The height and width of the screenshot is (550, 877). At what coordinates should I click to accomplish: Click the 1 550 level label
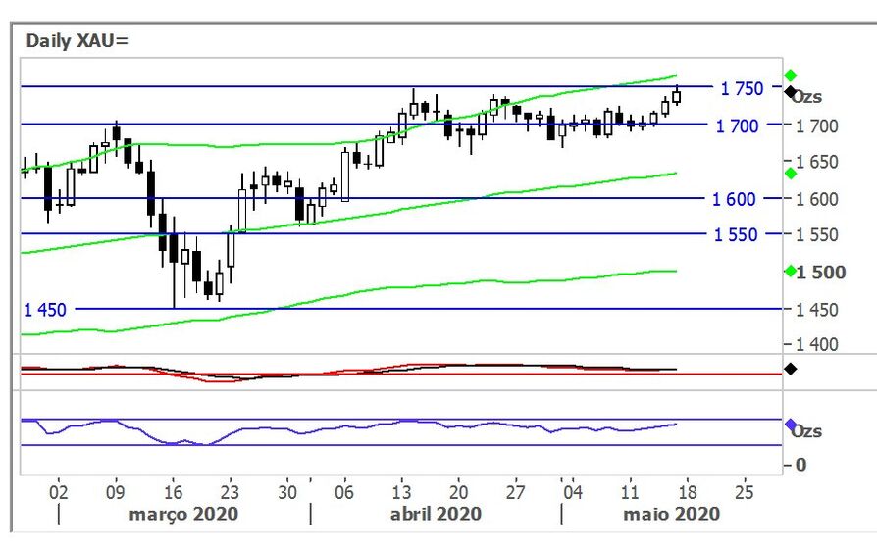734,234
